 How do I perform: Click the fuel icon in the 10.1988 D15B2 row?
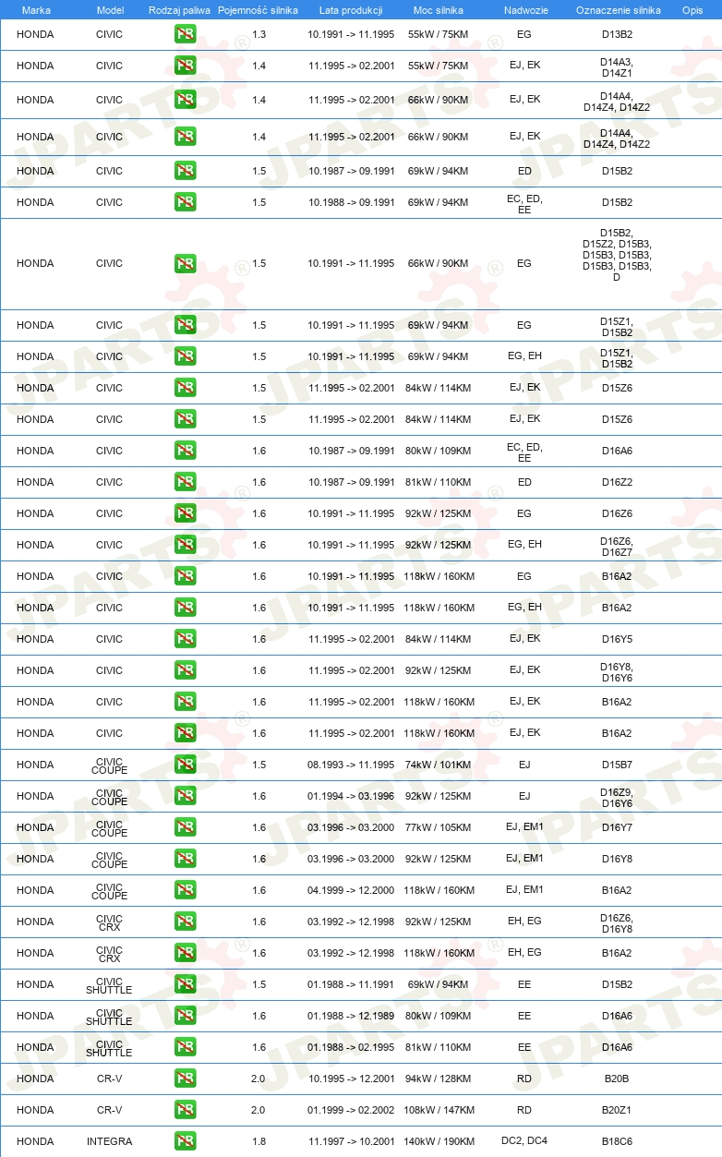click(x=185, y=202)
